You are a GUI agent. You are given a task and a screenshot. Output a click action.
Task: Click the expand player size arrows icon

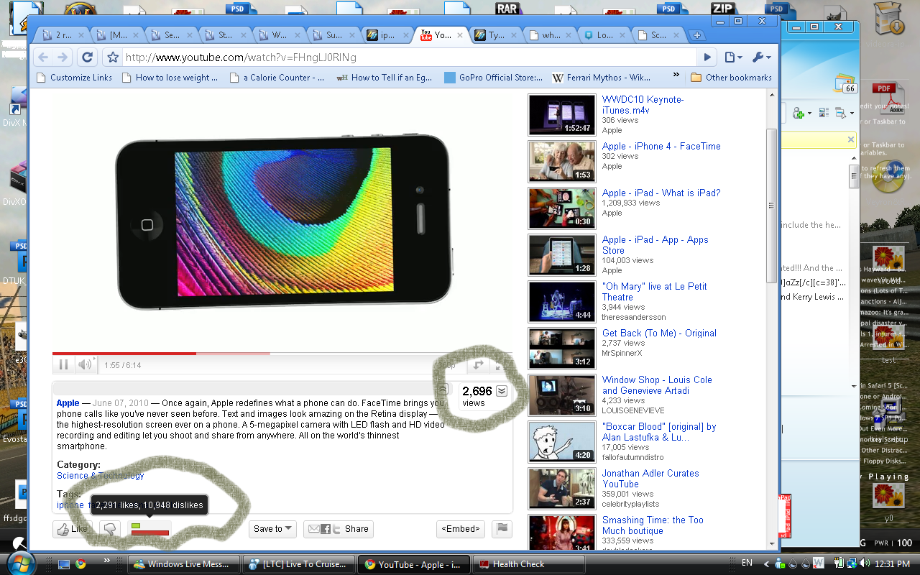478,365
